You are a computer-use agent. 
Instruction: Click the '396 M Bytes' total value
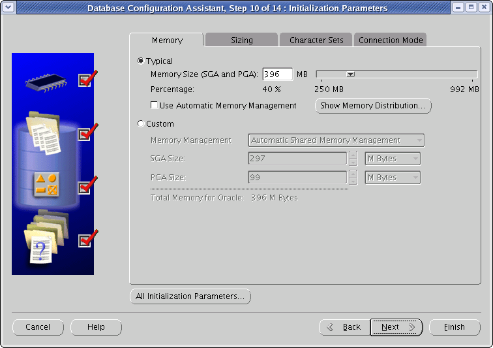[x=275, y=198]
